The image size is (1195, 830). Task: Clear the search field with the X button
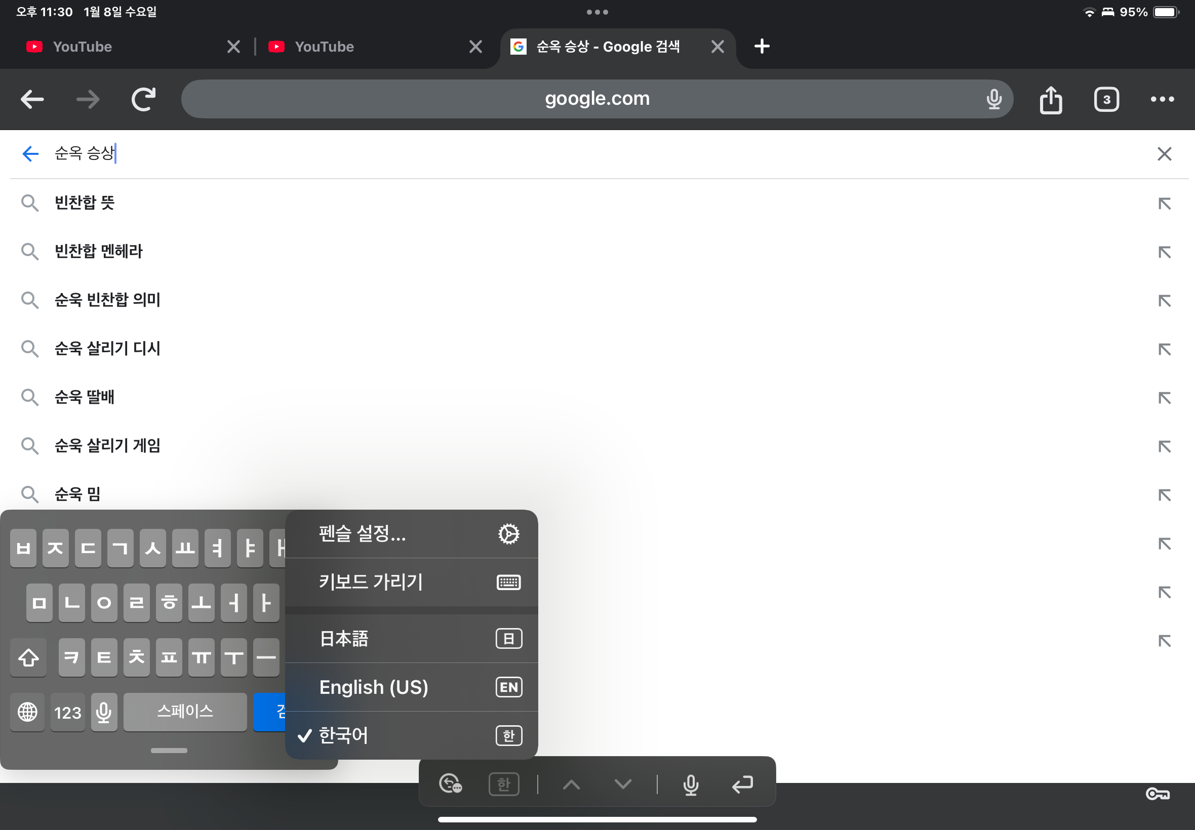pos(1164,154)
